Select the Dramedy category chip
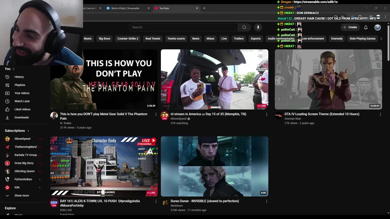 coord(337,39)
